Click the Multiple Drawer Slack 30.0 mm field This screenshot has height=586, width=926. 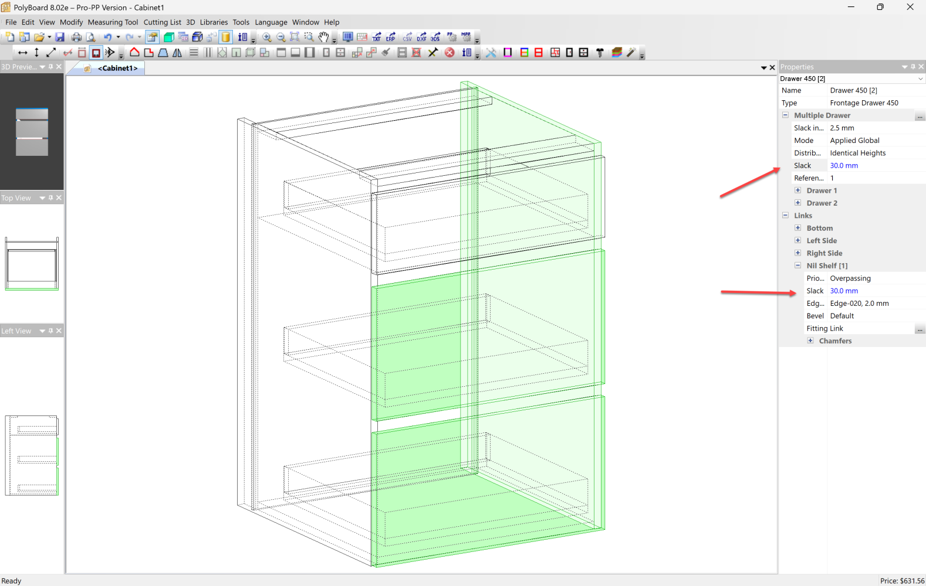point(874,166)
